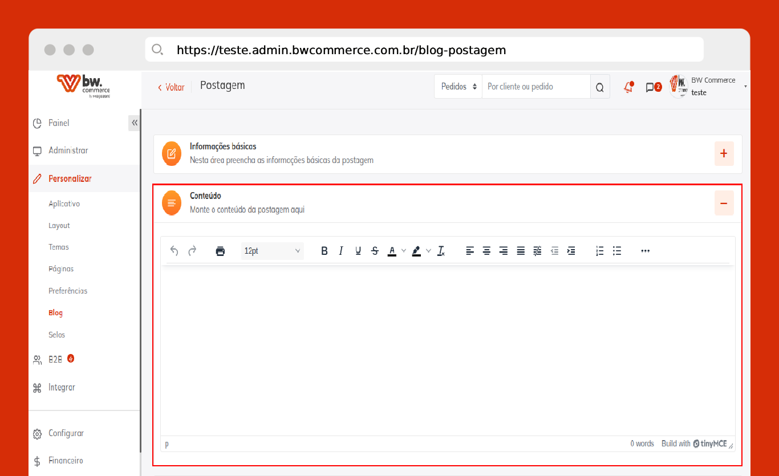This screenshot has width=779, height=476.
Task: Open the font size 12pt dropdown
Action: click(272, 251)
